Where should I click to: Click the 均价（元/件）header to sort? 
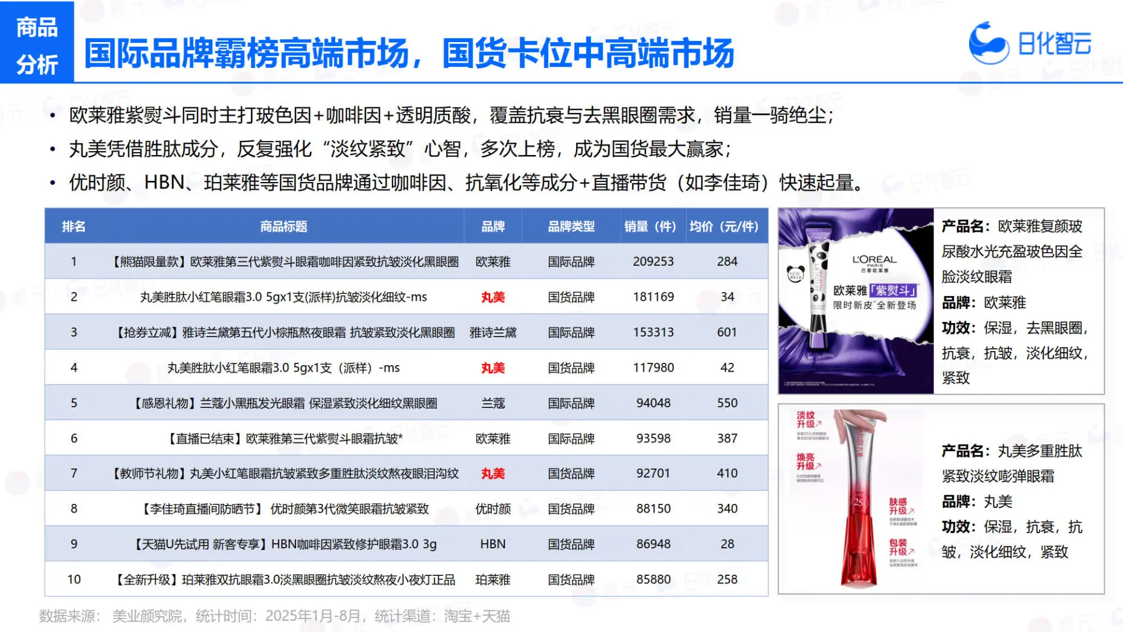pyautogui.click(x=725, y=226)
